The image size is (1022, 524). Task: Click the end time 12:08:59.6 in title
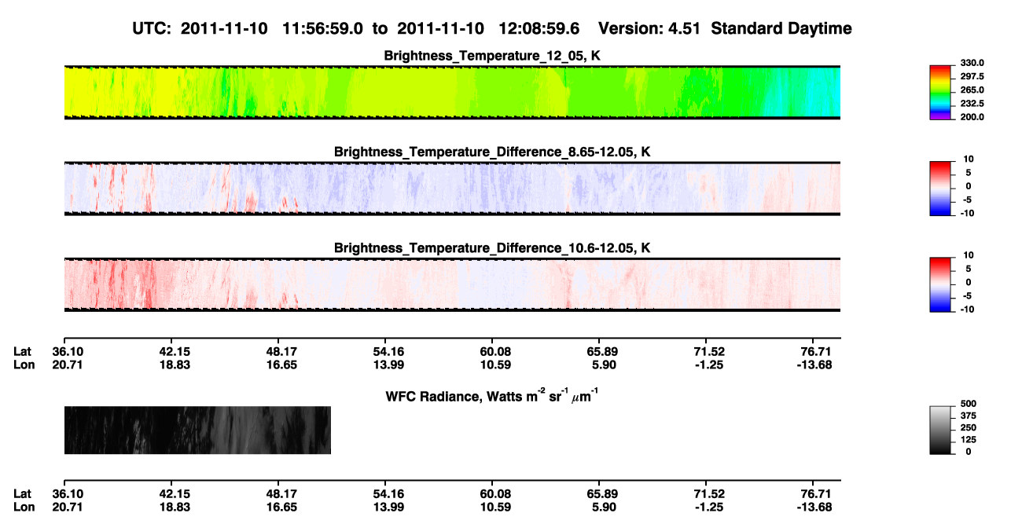tap(539, 29)
